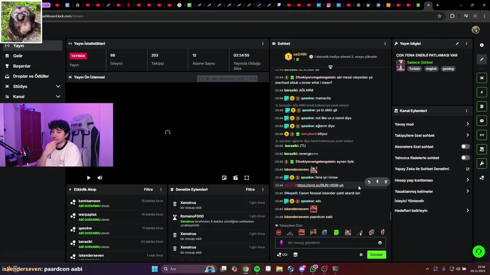Open picture-in-picture for the stream preview
490x275 pixels.
[224, 178]
